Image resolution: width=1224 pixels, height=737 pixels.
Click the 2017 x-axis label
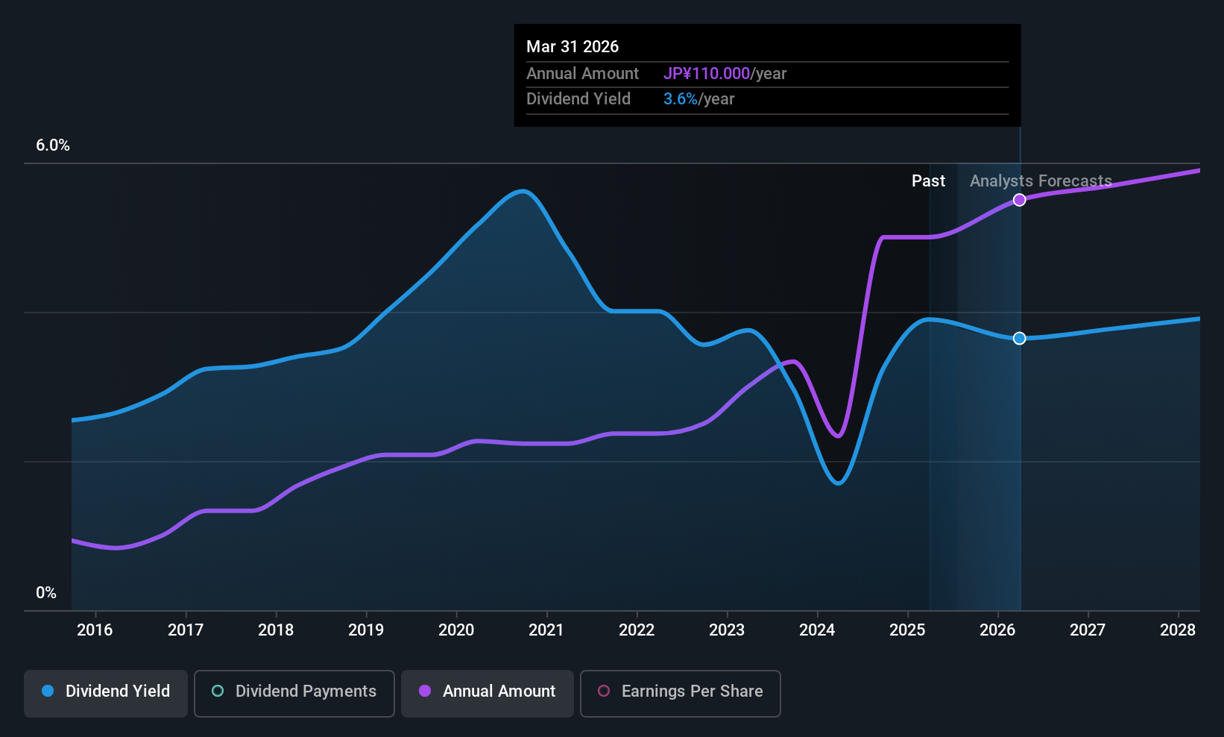click(x=186, y=630)
